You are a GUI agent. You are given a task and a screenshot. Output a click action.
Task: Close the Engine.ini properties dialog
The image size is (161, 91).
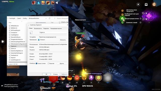click(67, 25)
